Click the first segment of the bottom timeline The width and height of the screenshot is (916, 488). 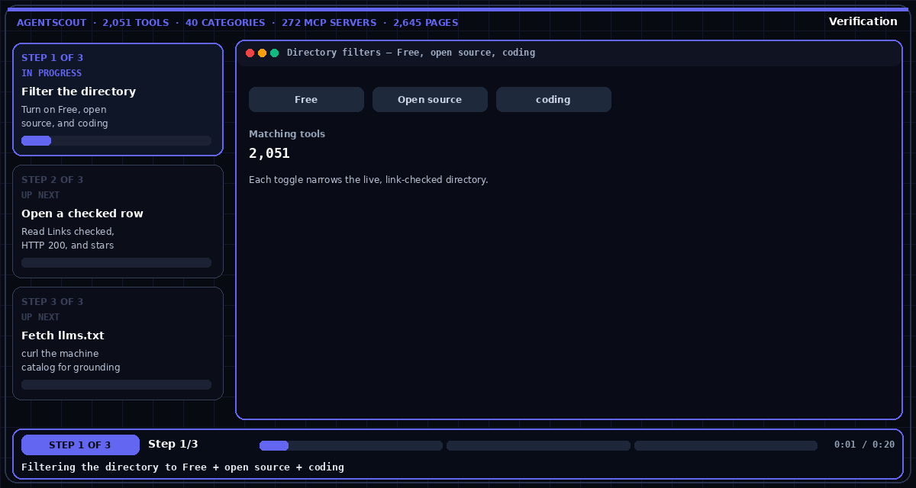351,445
